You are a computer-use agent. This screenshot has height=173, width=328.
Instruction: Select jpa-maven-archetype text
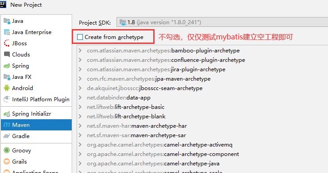[x=183, y=79]
